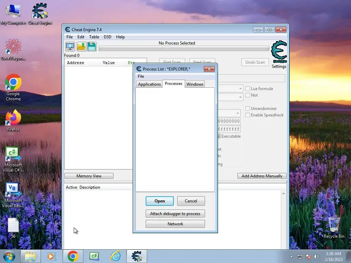The height and width of the screenshot is (263, 351).
Task: Open Microsoft Visual C# desktop shortcut
Action: click(x=13, y=160)
